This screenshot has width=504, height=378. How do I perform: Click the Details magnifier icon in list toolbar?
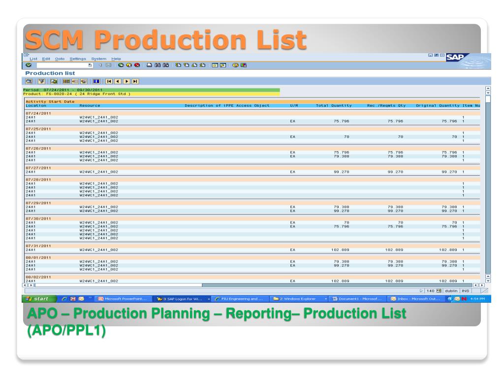click(29, 81)
